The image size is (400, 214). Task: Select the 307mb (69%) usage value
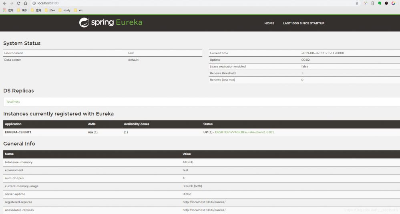(192, 186)
